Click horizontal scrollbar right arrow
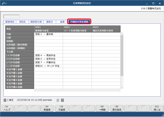Screen dimensions: 164x117 point(119,90)
